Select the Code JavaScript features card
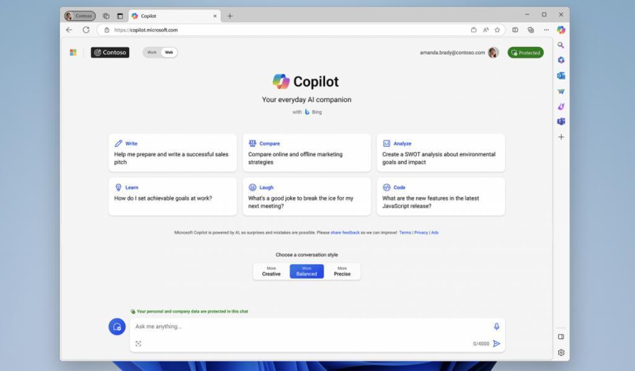635x371 pixels. point(441,196)
